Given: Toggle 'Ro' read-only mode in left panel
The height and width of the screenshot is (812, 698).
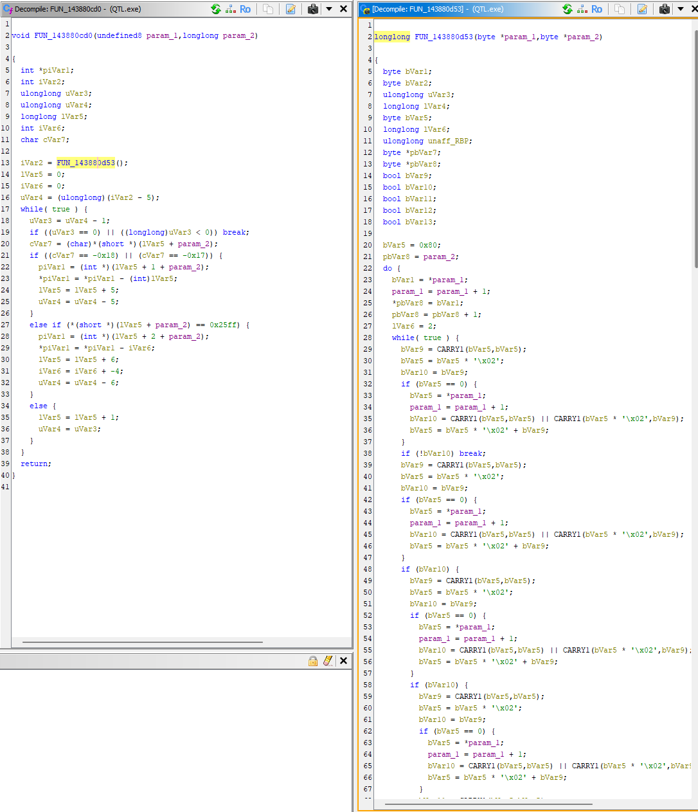Looking at the screenshot, I should pos(246,9).
